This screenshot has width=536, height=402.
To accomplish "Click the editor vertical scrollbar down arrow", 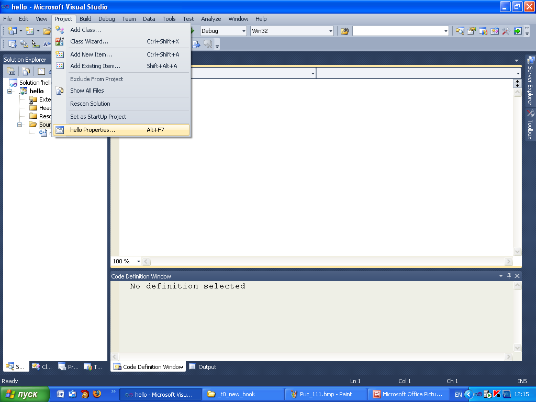I will 517,252.
